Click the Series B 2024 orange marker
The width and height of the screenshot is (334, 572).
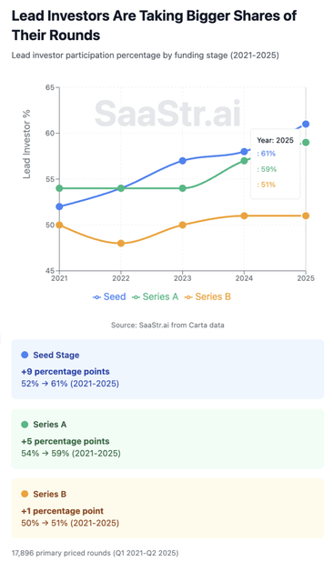[244, 216]
